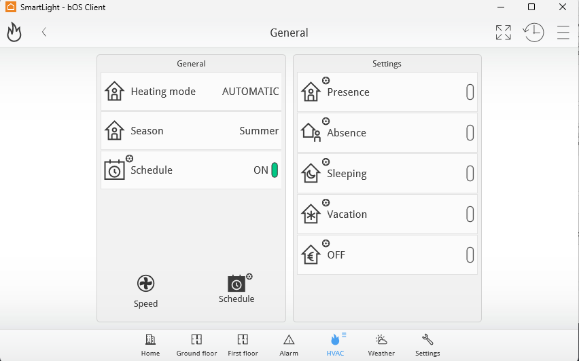The image size is (579, 361).
Task: Switch to the First floor tab
Action: (x=243, y=345)
